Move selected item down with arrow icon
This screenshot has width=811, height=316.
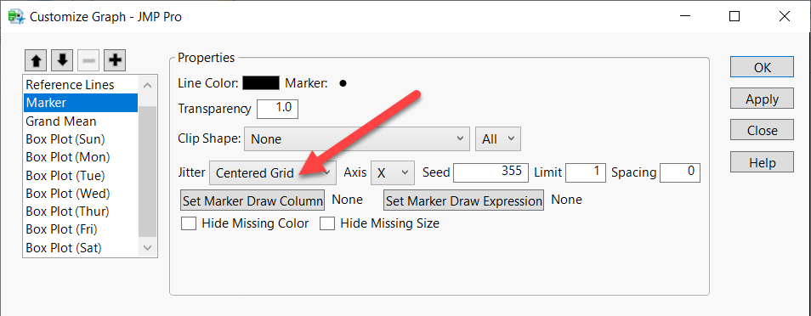click(62, 61)
